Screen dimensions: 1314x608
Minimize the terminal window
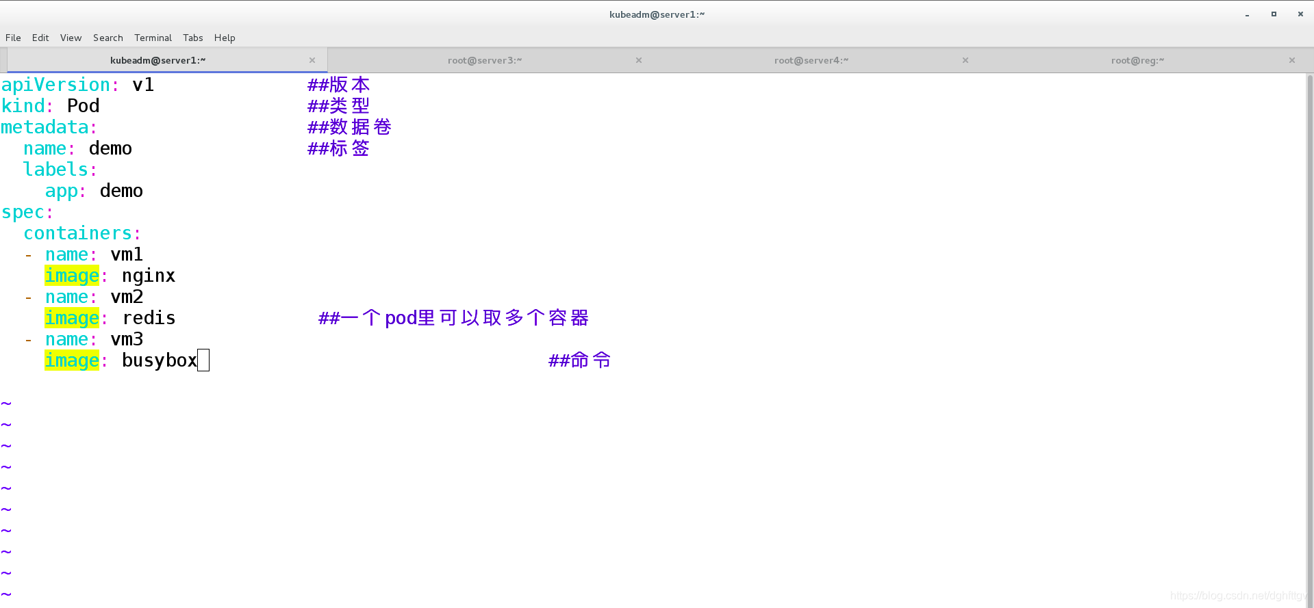1247,14
